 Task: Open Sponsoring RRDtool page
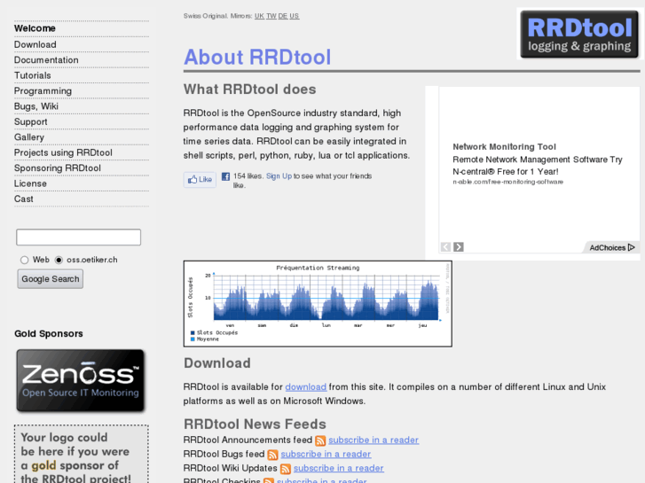57,168
